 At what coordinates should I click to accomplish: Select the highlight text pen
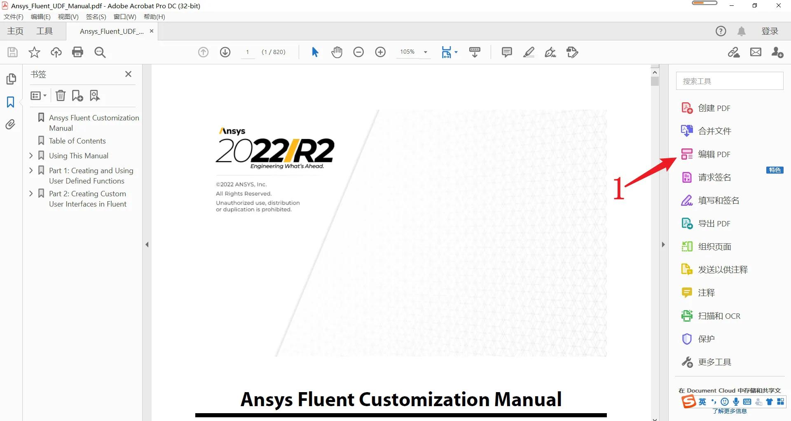[x=529, y=52]
